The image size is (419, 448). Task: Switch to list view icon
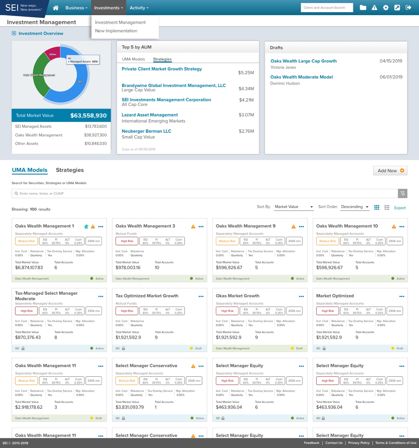click(387, 207)
